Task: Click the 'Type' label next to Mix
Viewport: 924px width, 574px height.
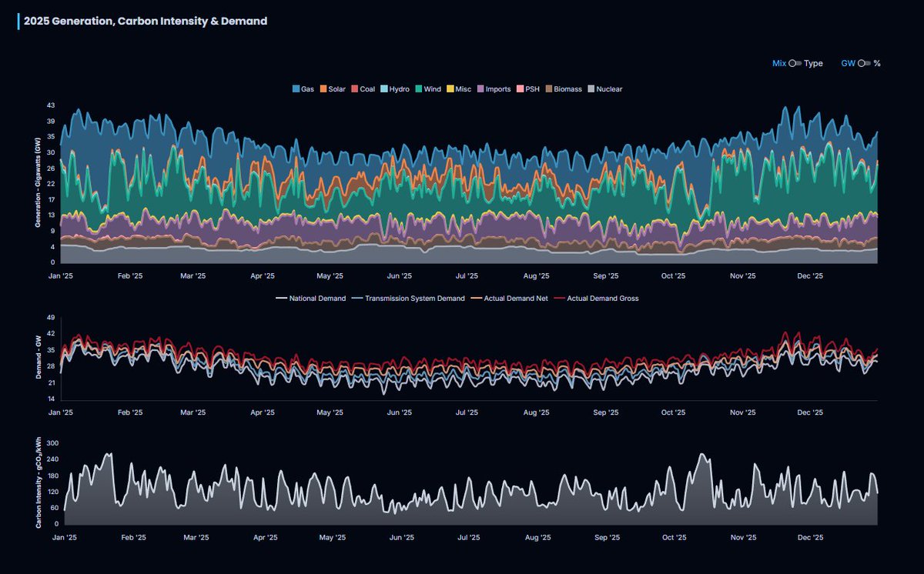Action: pyautogui.click(x=813, y=63)
